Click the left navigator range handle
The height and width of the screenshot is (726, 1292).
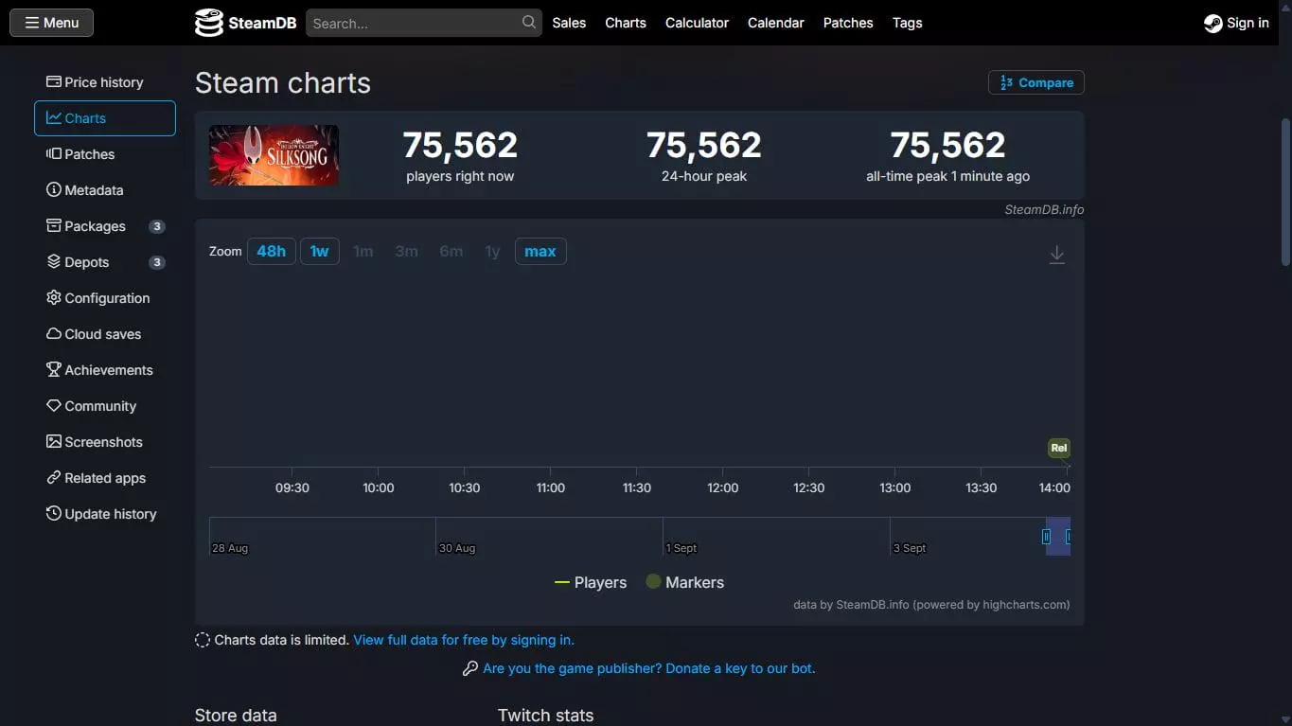click(x=1046, y=537)
